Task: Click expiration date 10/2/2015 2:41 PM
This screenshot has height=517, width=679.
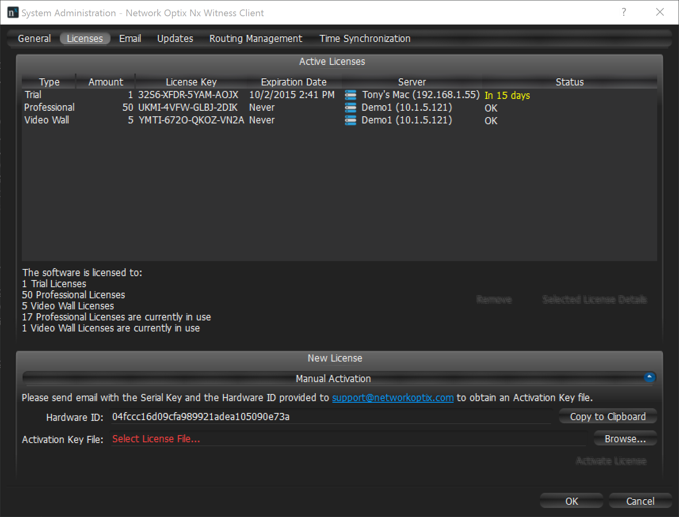Action: (292, 95)
